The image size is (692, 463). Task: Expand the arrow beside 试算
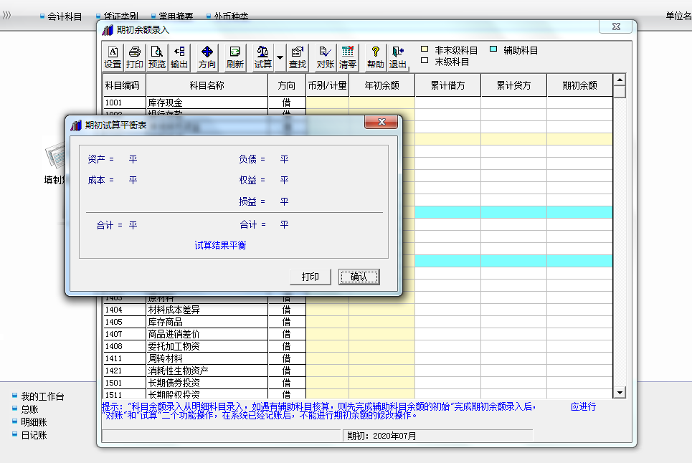[x=280, y=57]
